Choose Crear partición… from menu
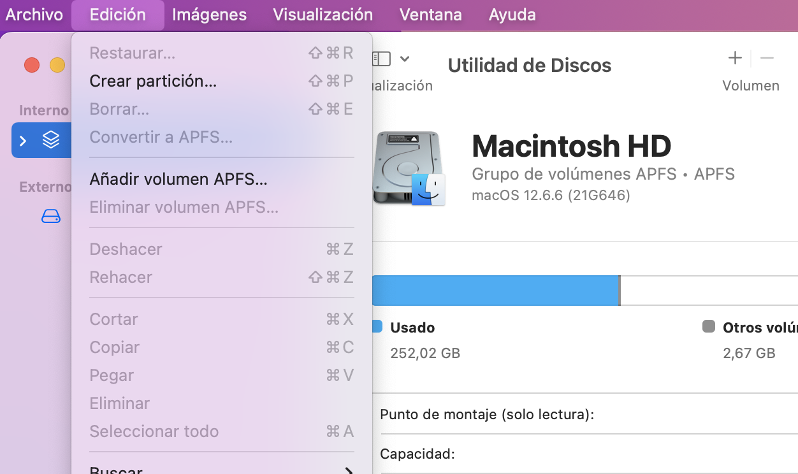798x474 pixels. [222, 81]
